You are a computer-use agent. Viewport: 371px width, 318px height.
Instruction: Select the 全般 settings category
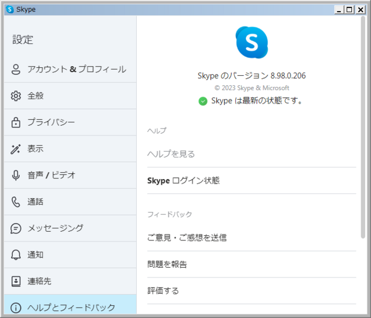[70, 96]
